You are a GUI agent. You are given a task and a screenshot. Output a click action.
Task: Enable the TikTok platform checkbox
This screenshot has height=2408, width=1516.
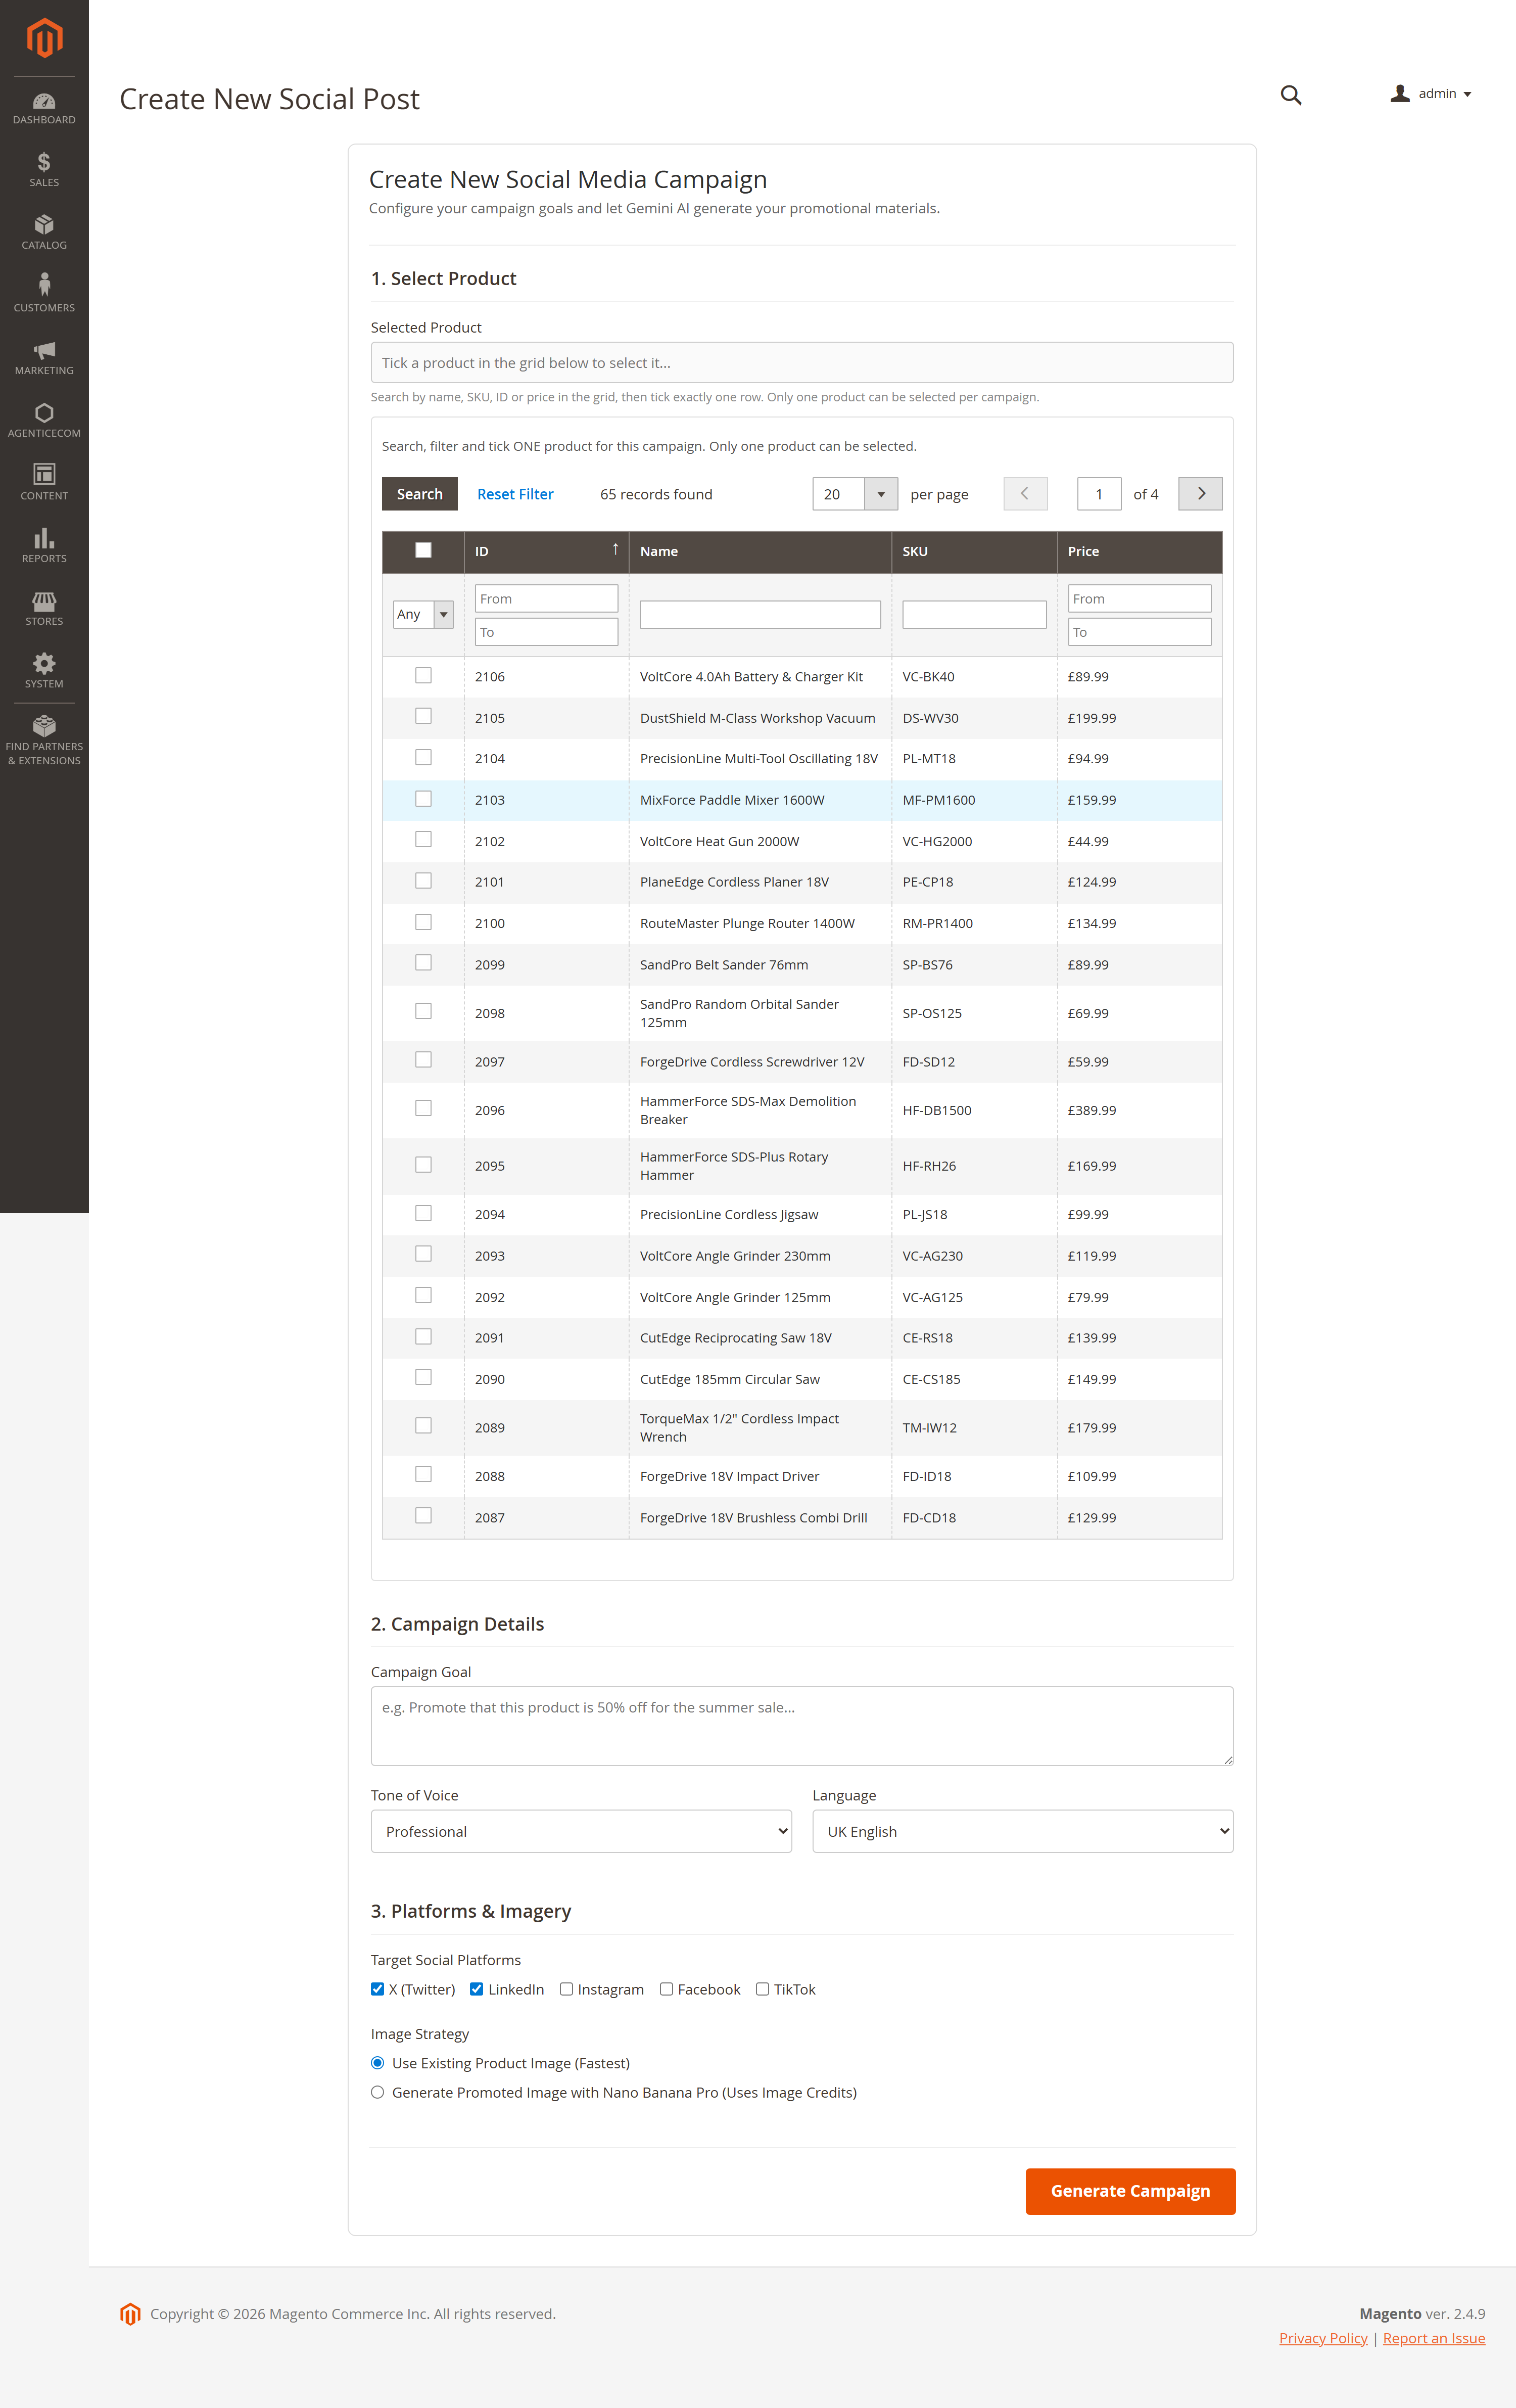(x=762, y=1989)
